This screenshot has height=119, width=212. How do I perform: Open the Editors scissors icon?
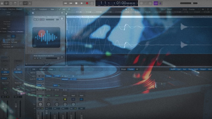(30, 3)
